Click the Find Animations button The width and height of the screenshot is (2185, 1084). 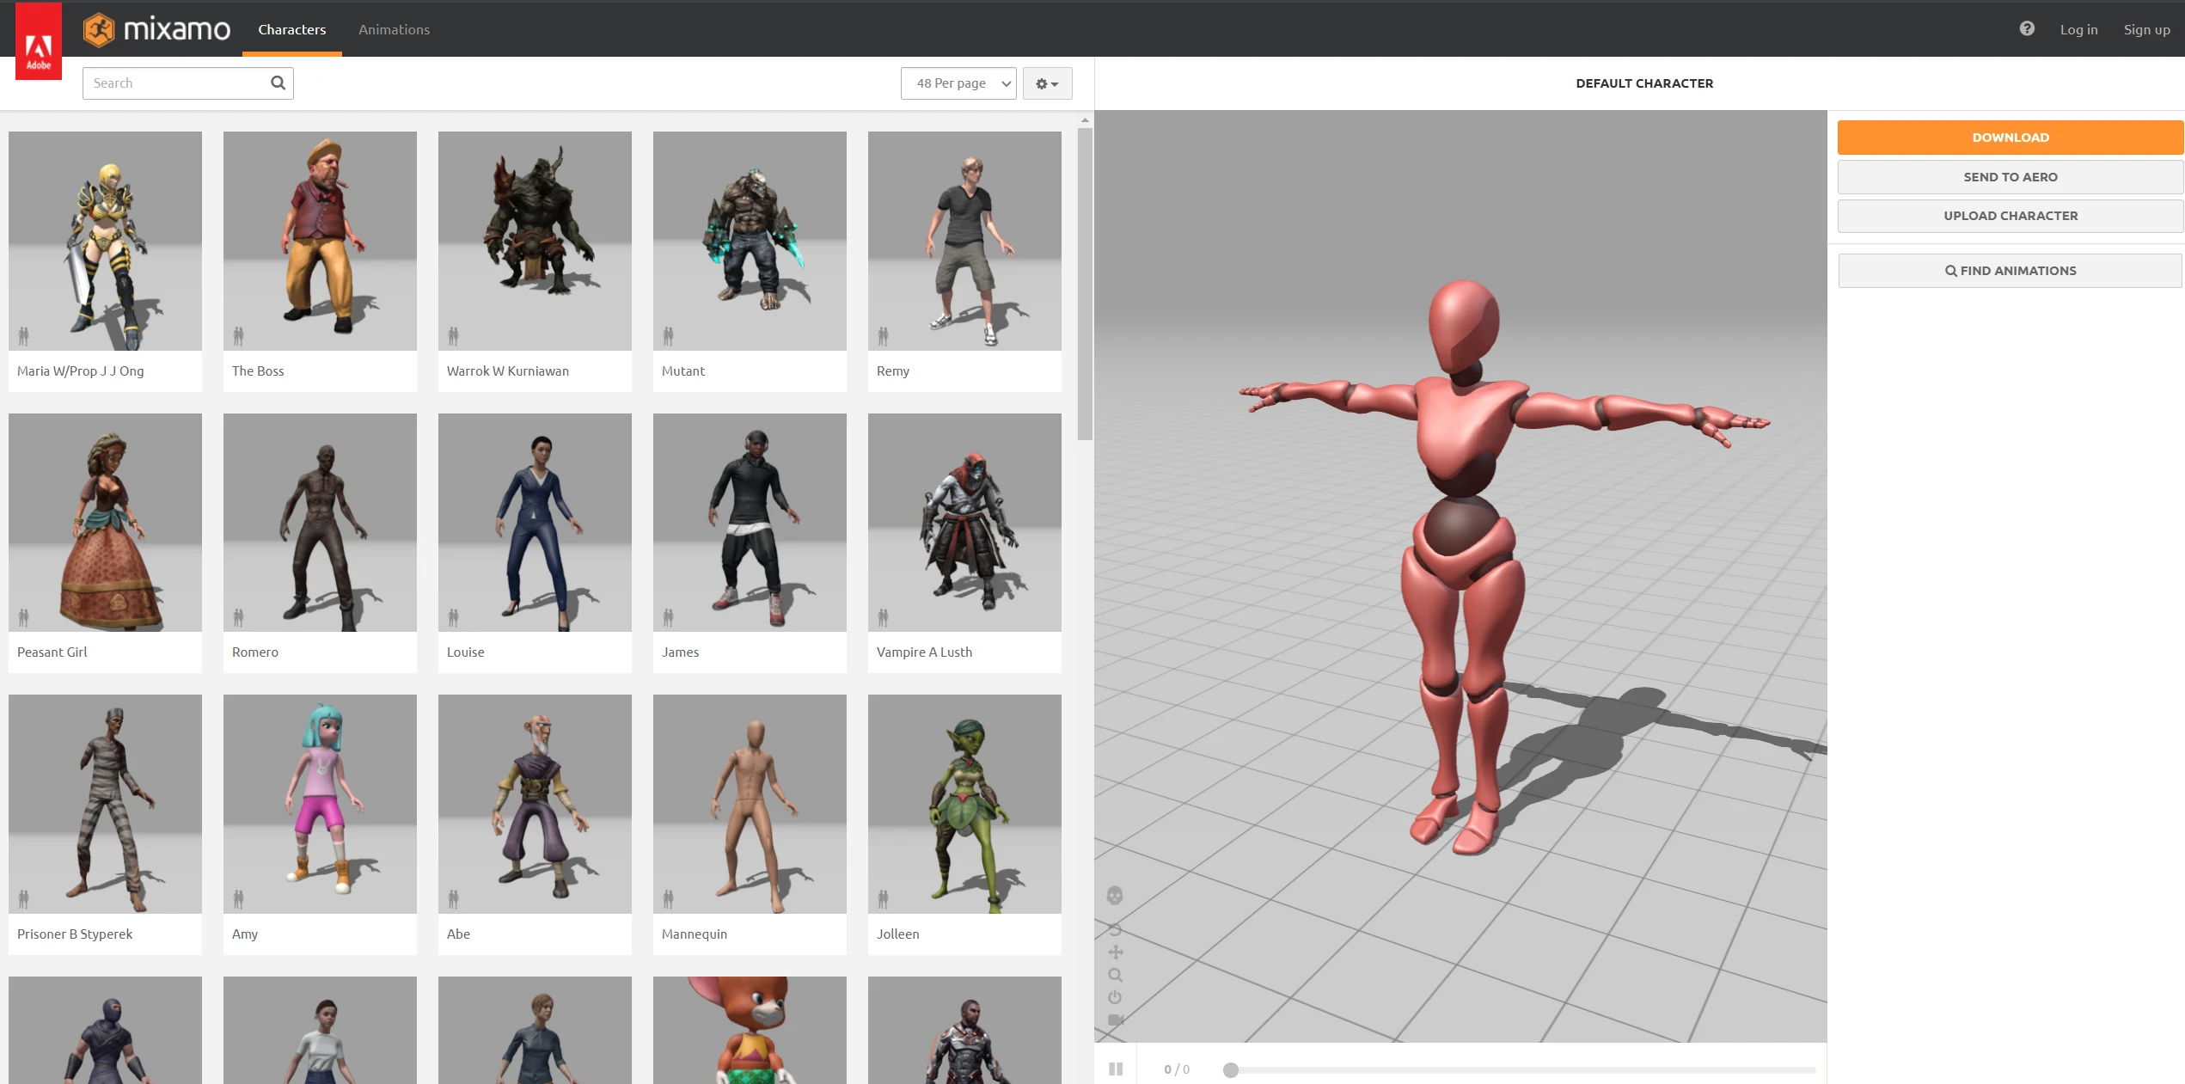[2010, 271]
